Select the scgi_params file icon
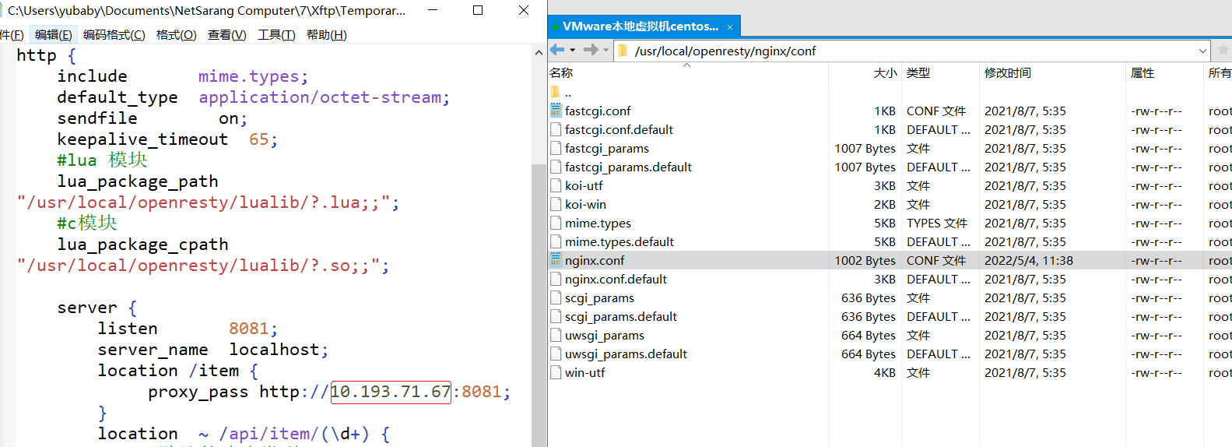The height and width of the screenshot is (447, 1232). 556,297
